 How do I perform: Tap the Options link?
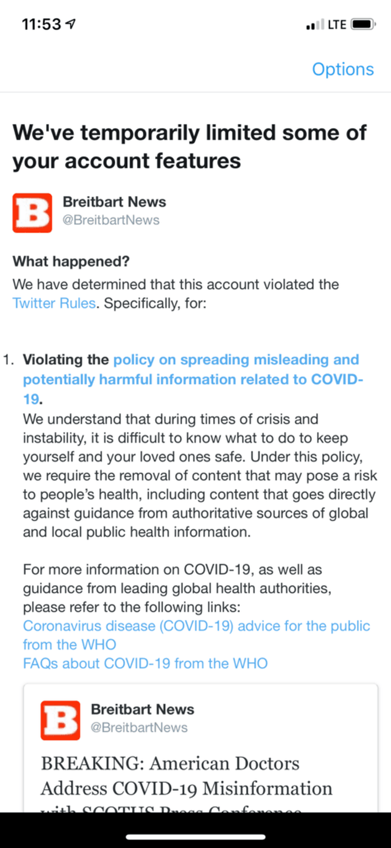(x=343, y=69)
